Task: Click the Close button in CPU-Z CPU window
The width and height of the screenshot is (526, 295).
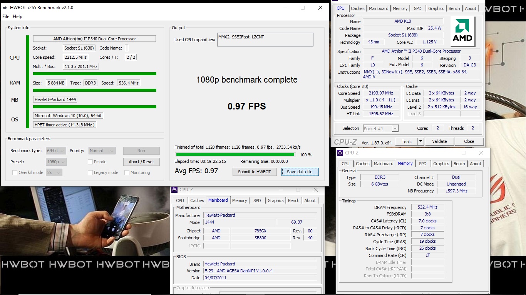Action: [469, 141]
